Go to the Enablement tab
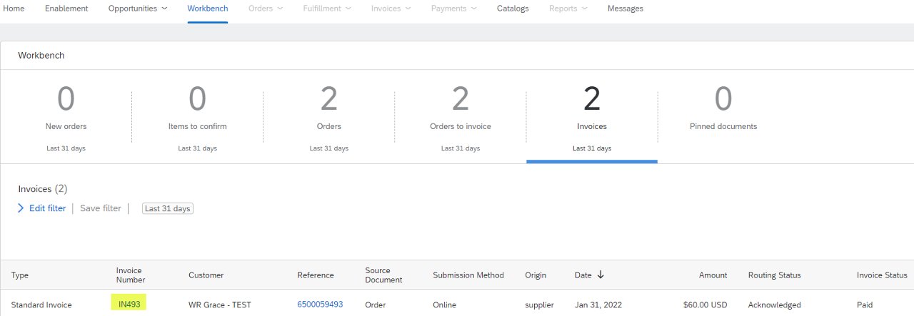The image size is (914, 316). pos(66,9)
